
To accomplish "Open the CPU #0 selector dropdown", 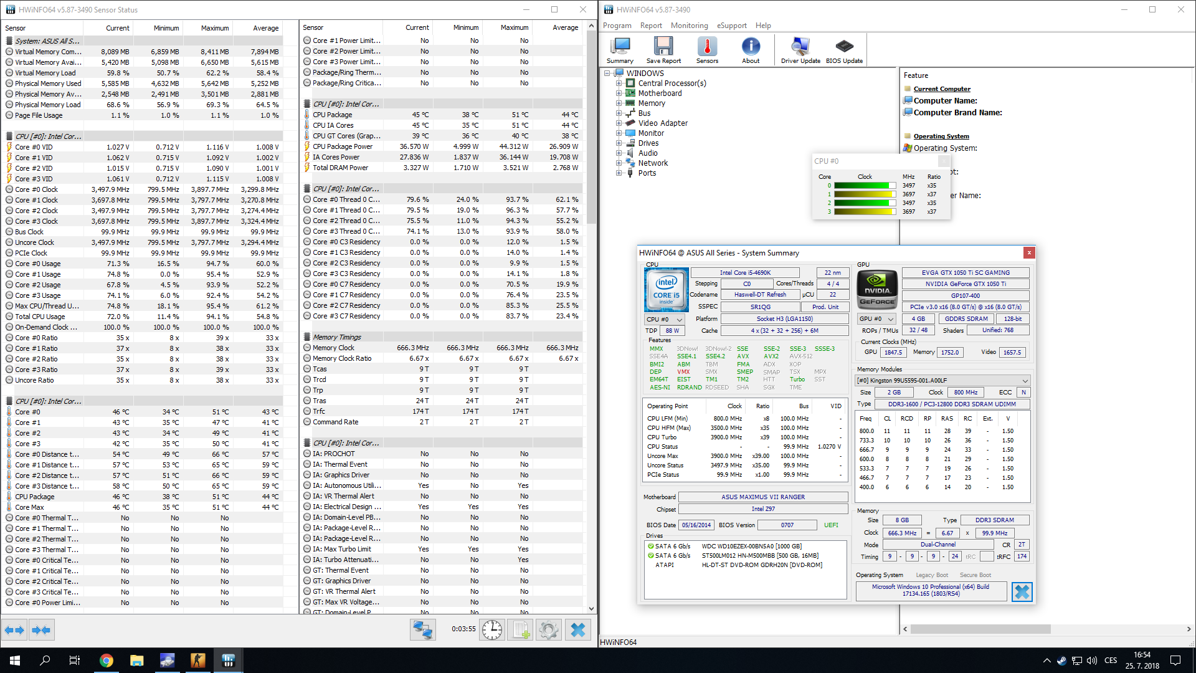I will [x=665, y=319].
